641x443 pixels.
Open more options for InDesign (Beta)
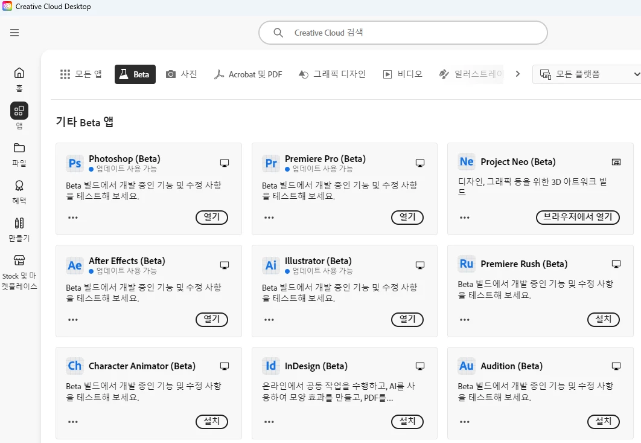269,422
